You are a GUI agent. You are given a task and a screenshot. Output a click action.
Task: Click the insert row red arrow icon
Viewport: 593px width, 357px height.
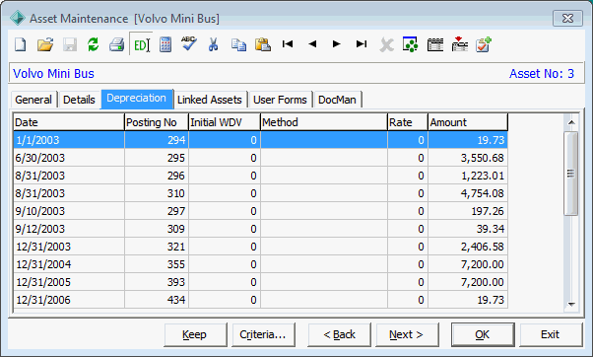click(x=459, y=44)
